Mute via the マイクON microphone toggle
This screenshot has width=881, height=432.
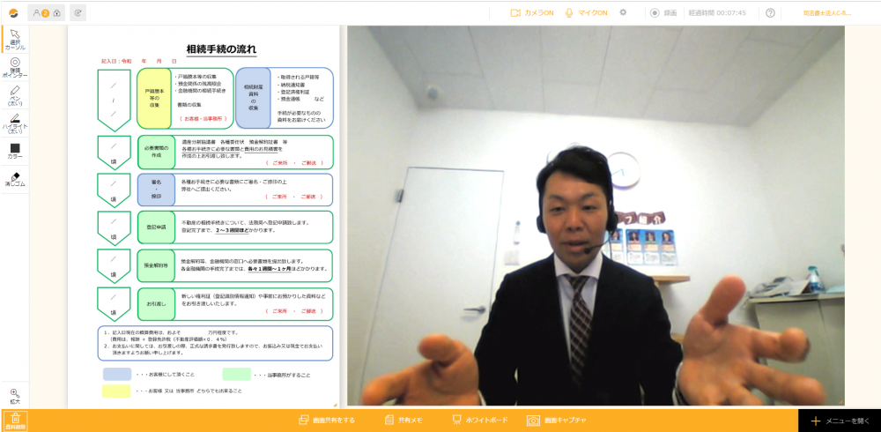click(x=587, y=13)
